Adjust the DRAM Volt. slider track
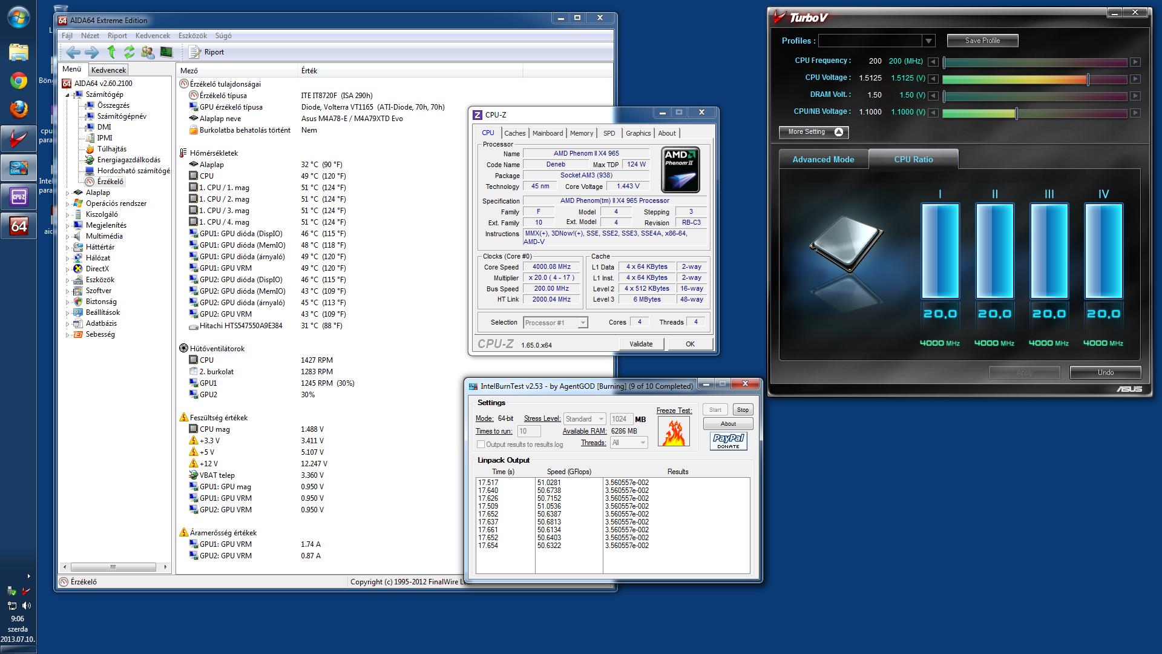This screenshot has height=654, width=1162. [1035, 96]
